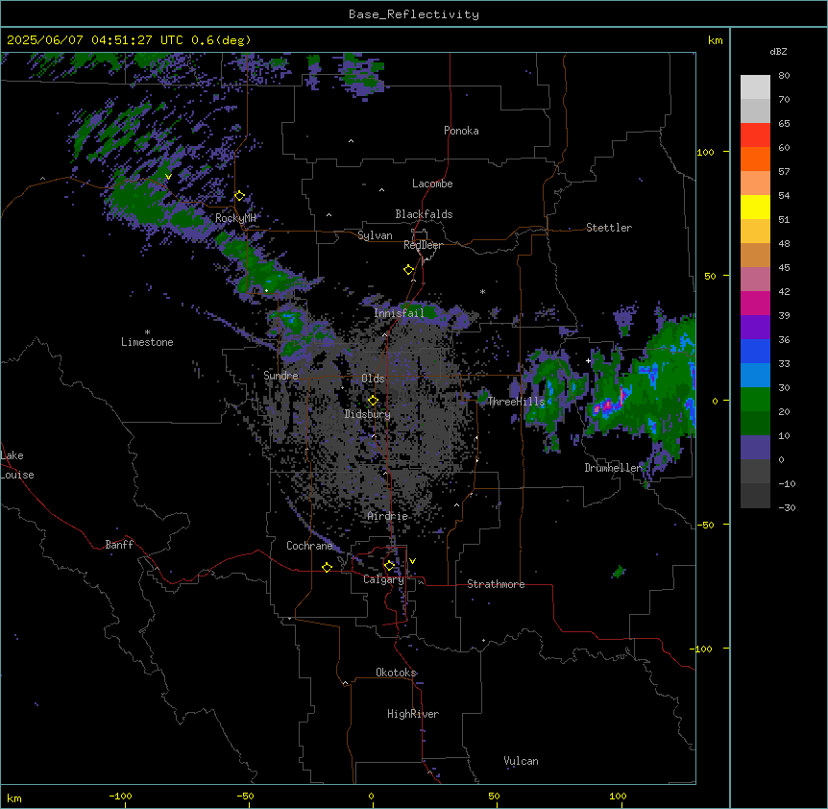
Task: Click the Sundre town label
Action: (x=280, y=376)
